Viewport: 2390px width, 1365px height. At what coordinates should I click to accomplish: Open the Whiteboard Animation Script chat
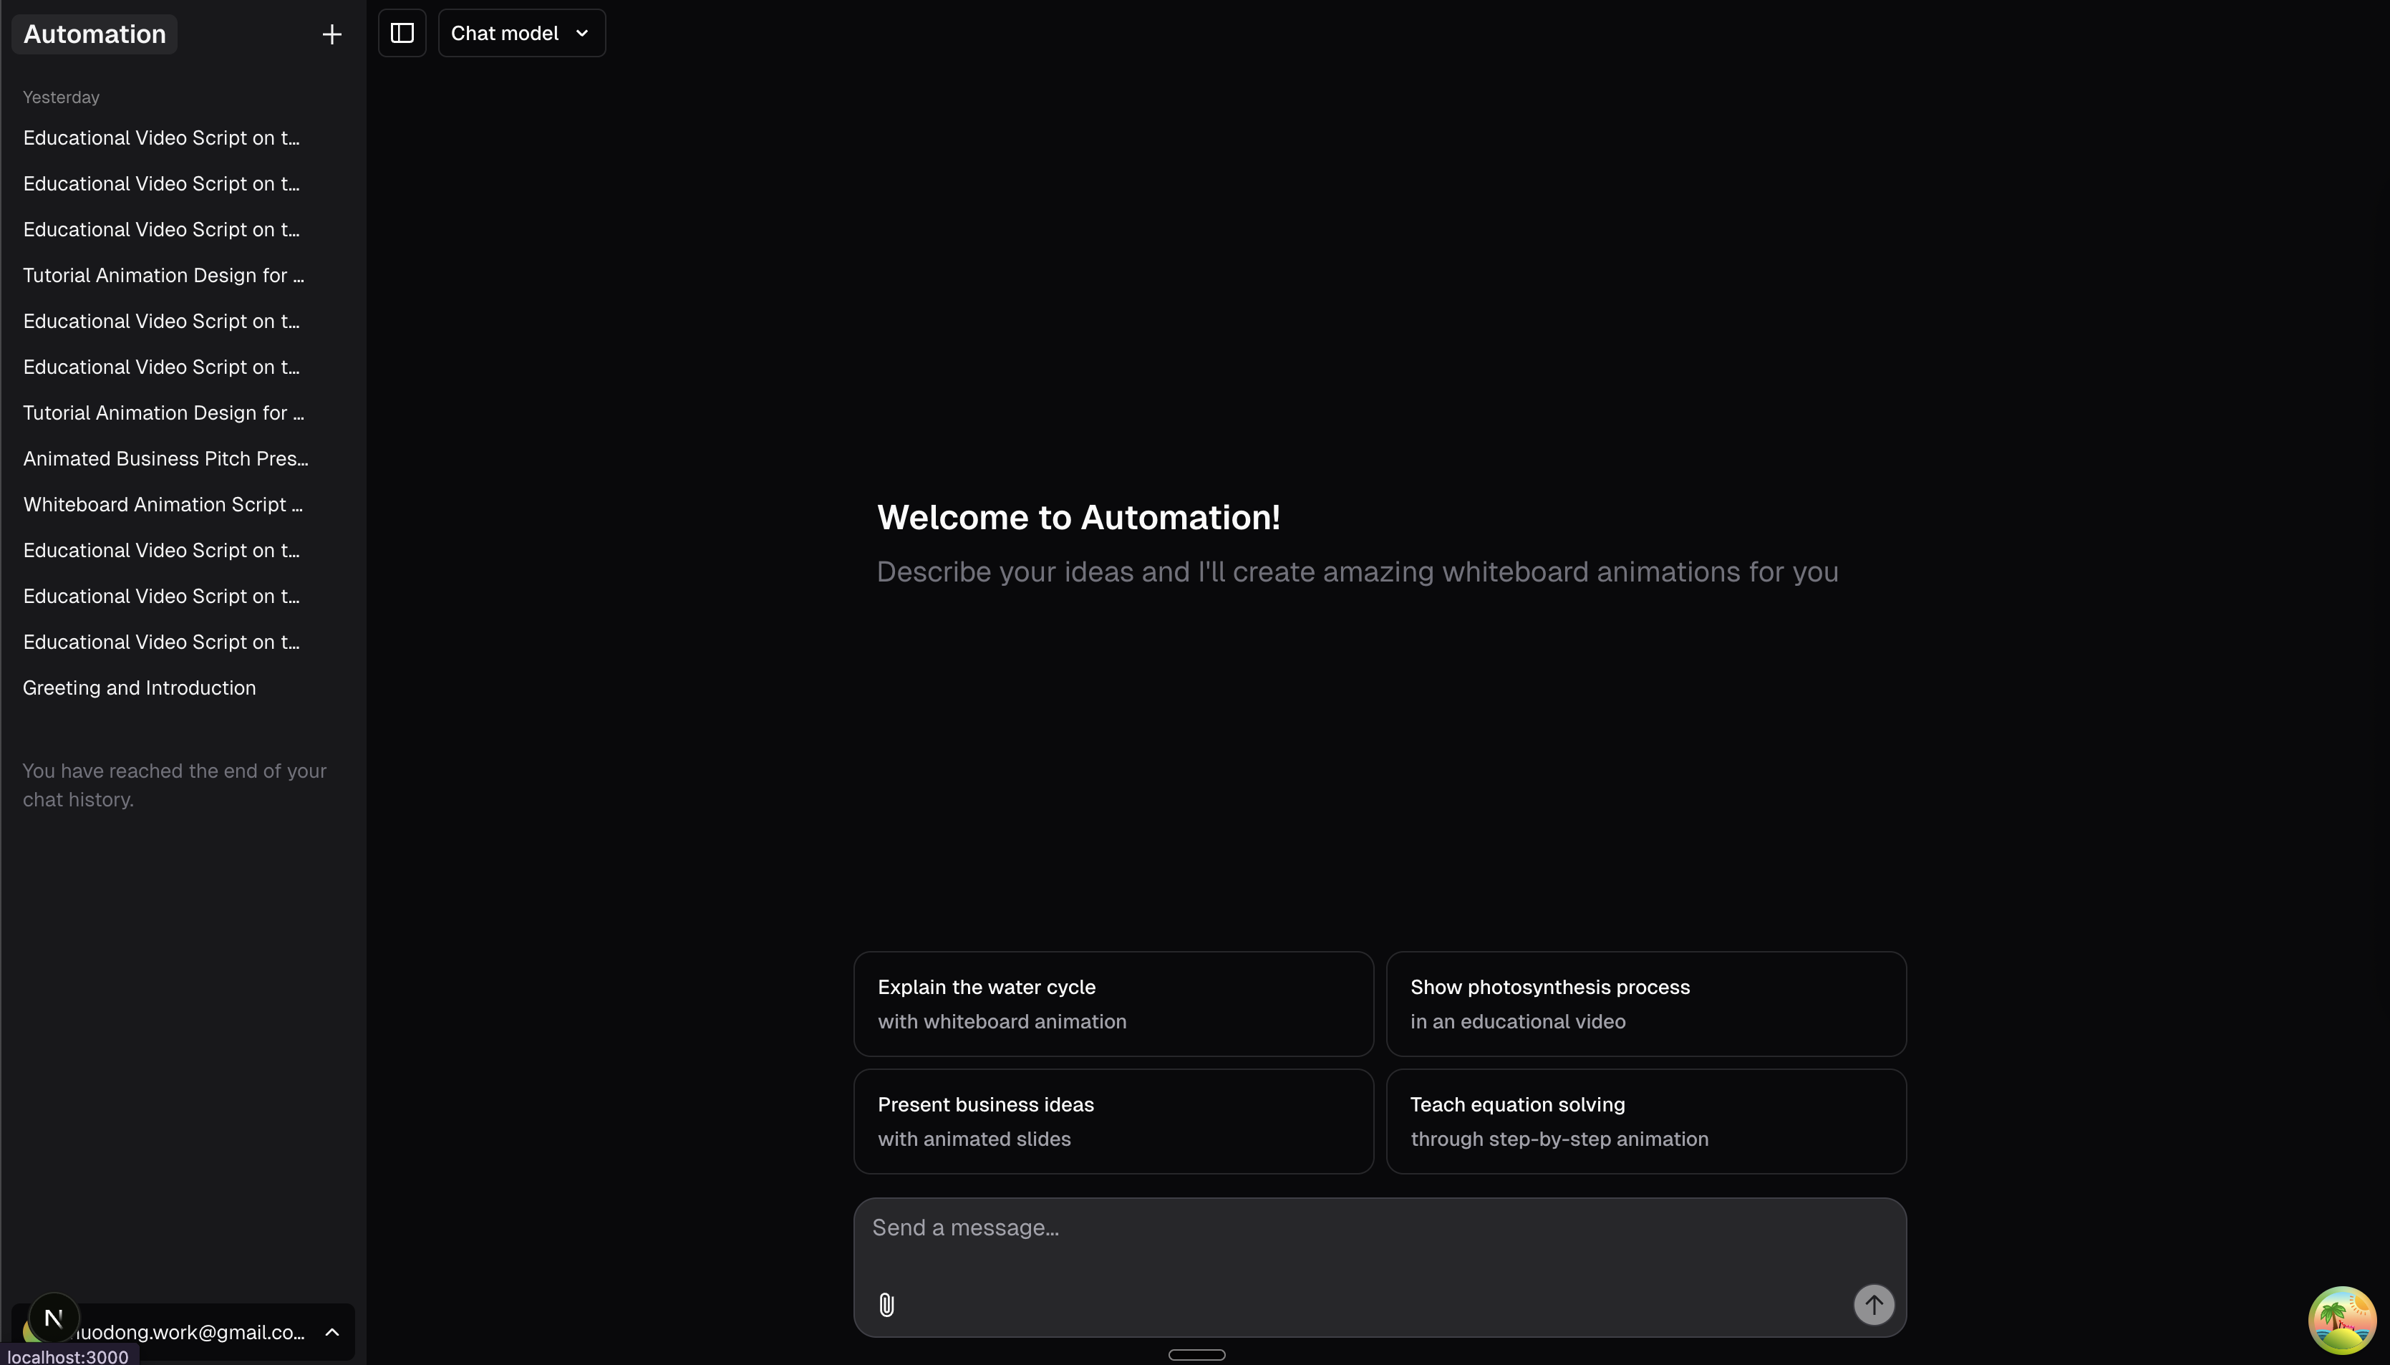162,504
